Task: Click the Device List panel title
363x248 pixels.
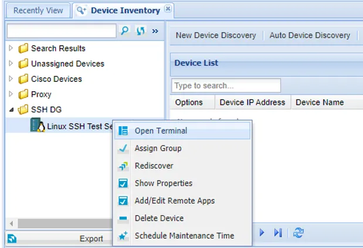Action: [x=196, y=63]
